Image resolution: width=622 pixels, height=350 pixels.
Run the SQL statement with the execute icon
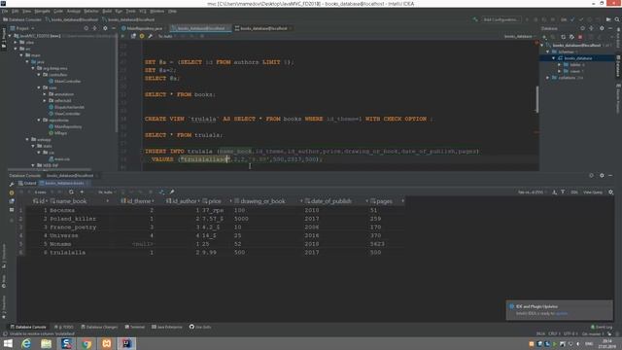pyautogui.click(x=123, y=36)
